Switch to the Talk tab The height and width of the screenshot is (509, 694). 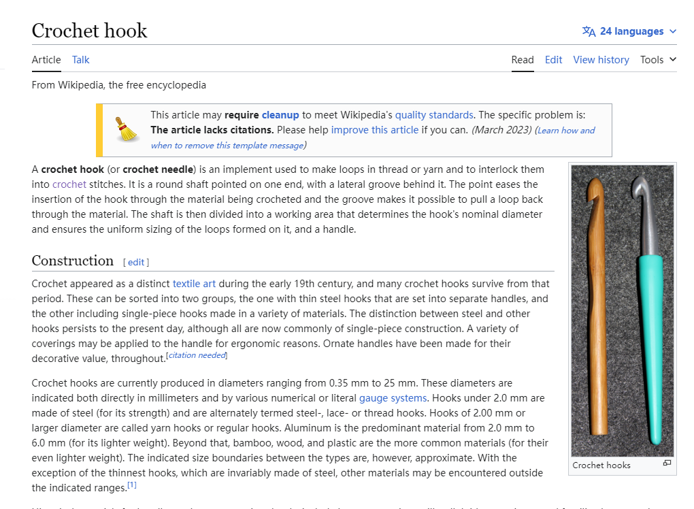(x=80, y=60)
